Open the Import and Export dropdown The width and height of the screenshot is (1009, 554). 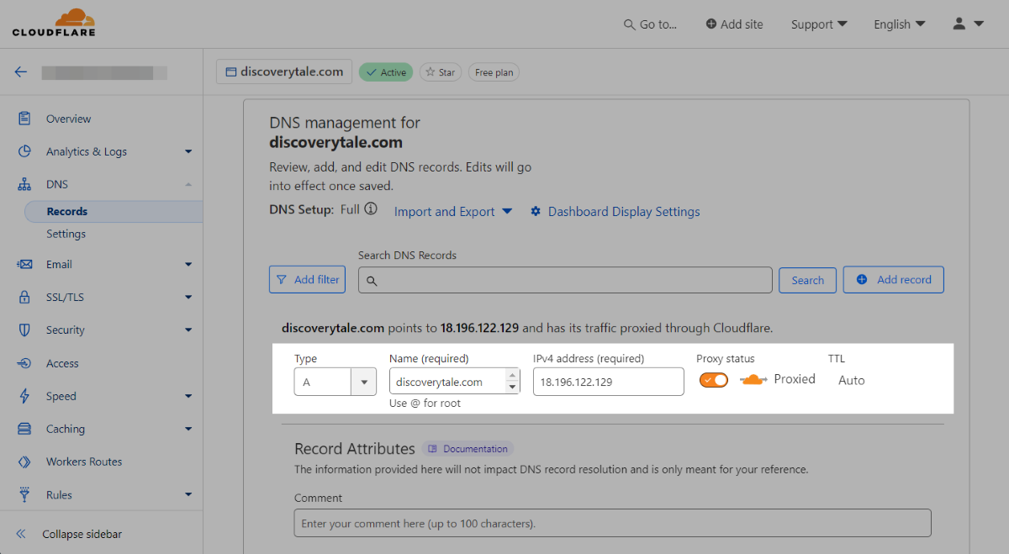(453, 211)
